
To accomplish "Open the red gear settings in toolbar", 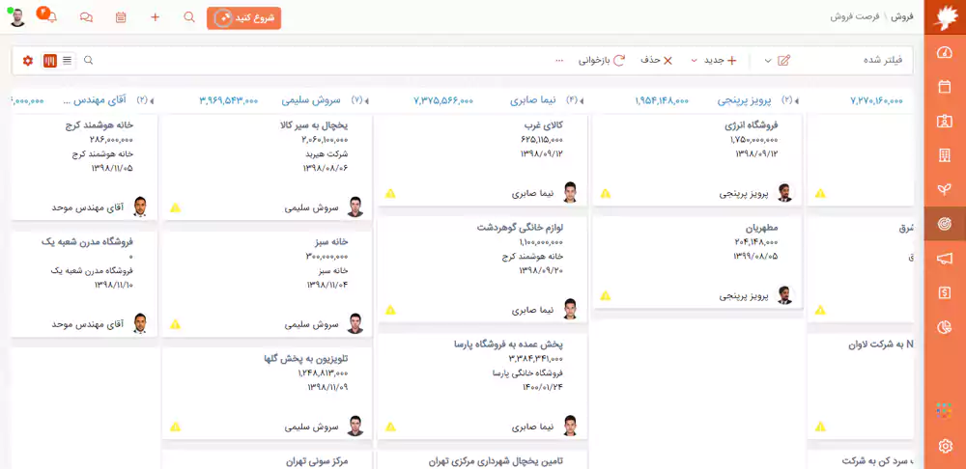I will click(28, 61).
